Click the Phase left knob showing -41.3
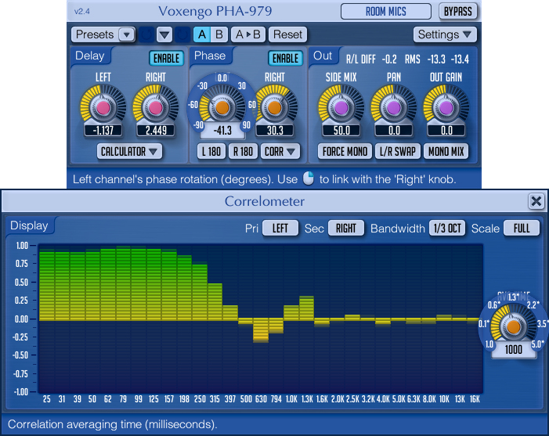 coord(222,107)
